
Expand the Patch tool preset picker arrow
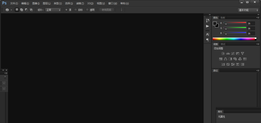point(11,10)
